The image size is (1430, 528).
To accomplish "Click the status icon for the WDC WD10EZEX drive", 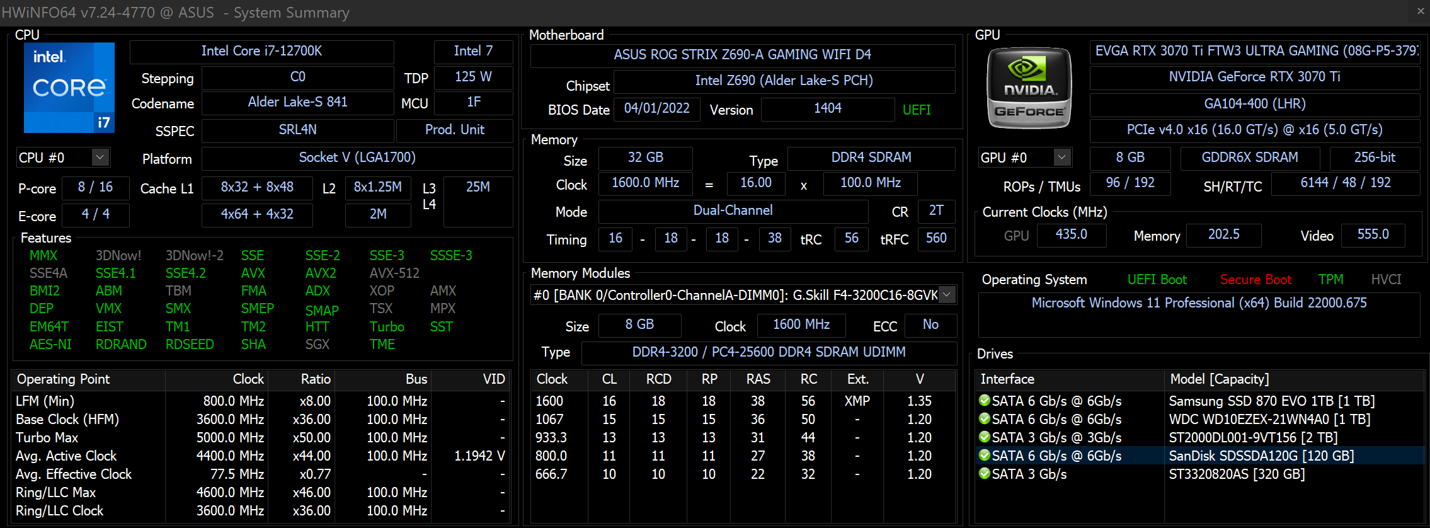I will [x=985, y=419].
